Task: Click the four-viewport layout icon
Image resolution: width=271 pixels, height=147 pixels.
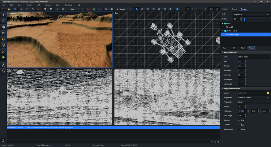Action: pos(188,8)
